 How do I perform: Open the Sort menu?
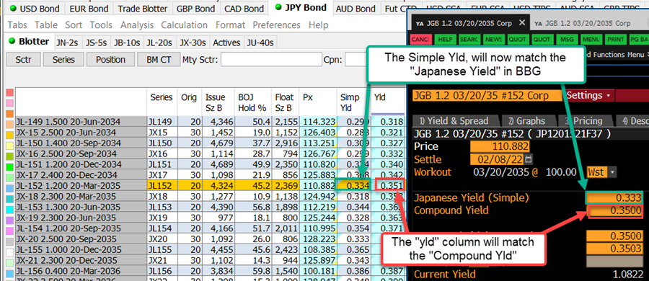pos(74,25)
